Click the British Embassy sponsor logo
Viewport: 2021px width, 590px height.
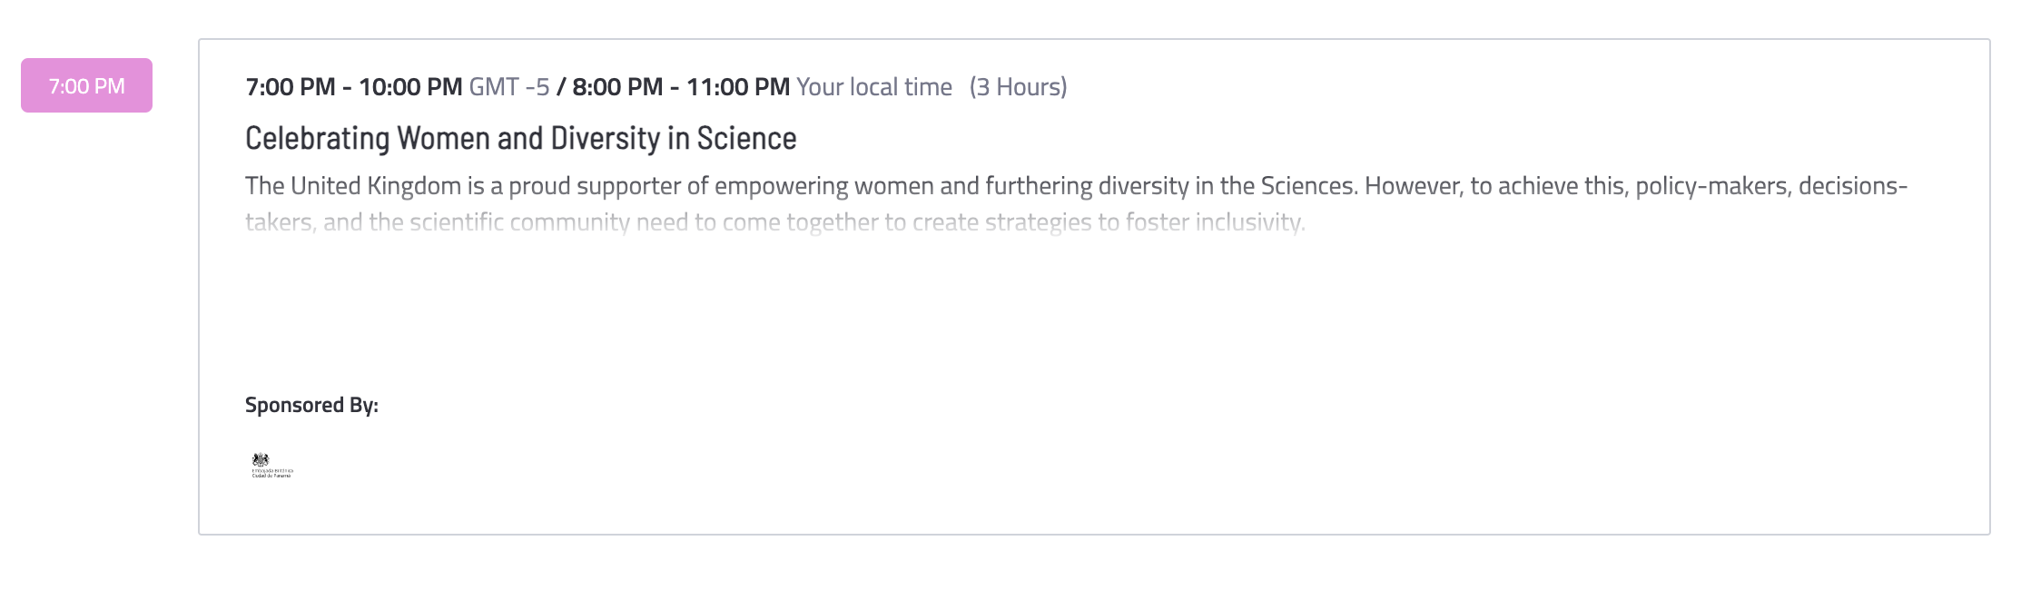pos(272,466)
